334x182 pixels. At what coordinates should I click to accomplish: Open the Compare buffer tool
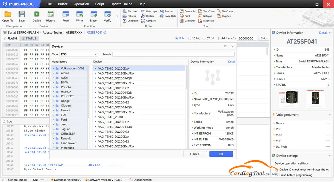pyautogui.click(x=148, y=21)
